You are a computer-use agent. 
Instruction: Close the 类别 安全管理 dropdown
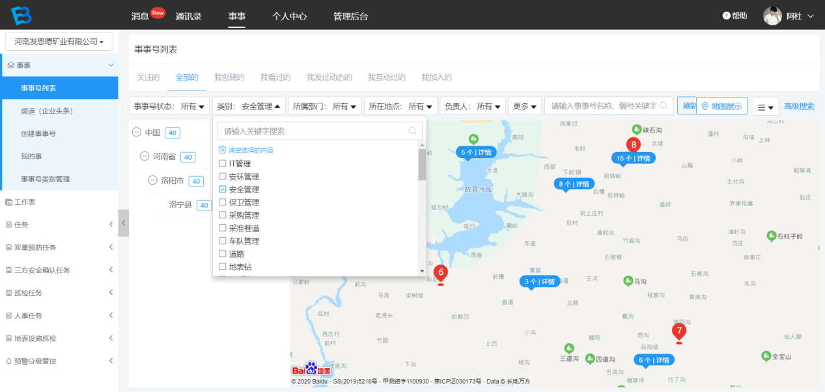point(249,106)
